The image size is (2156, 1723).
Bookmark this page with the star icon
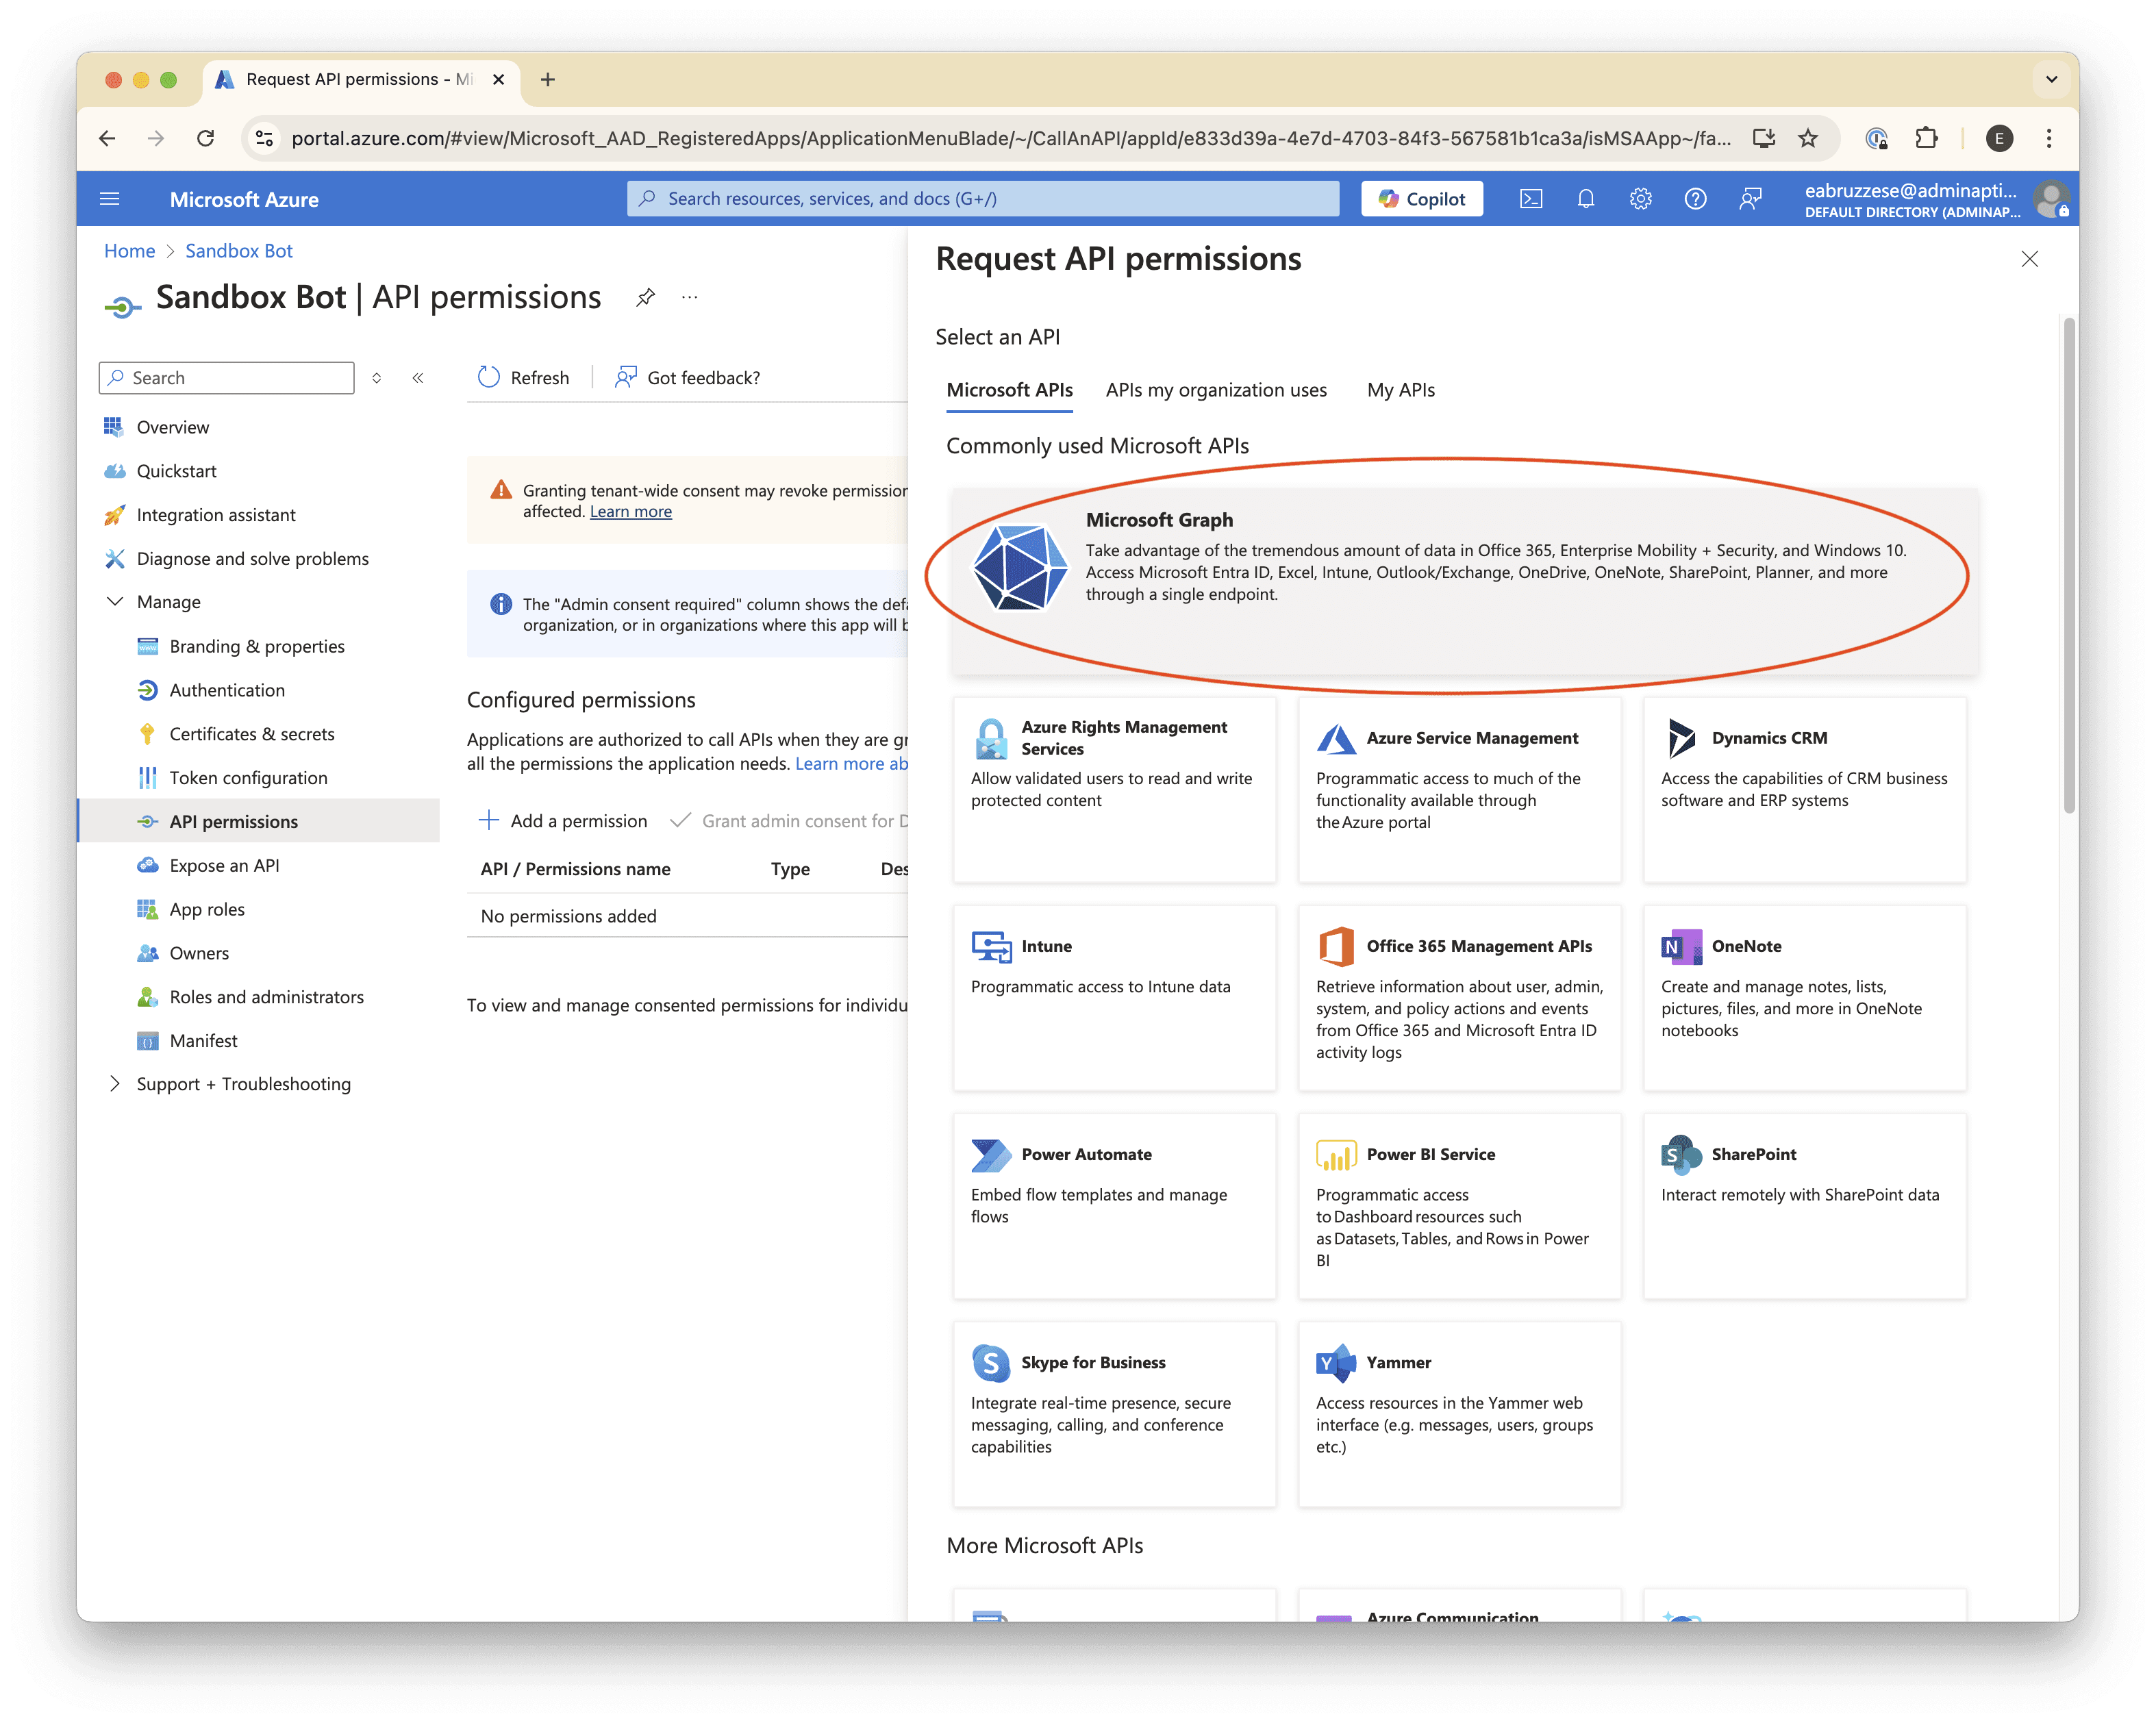tap(1808, 138)
